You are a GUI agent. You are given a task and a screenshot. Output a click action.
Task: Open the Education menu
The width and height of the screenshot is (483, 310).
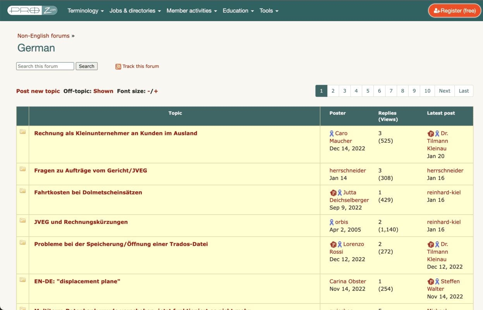coord(238,11)
